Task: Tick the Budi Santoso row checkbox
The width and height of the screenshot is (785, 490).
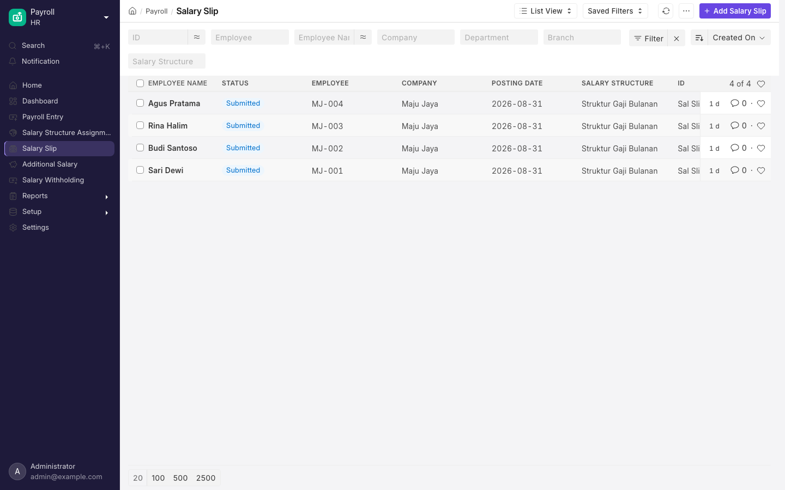Action: click(x=140, y=148)
